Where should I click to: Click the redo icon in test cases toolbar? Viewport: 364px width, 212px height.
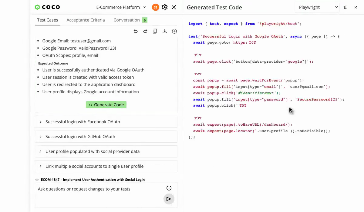click(145, 31)
